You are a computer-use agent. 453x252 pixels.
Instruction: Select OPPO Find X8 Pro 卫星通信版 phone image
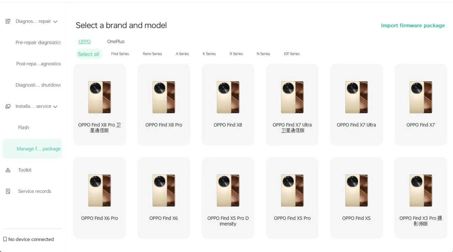tap(100, 97)
